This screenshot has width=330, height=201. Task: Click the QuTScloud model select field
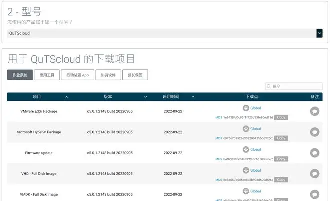tap(165, 33)
